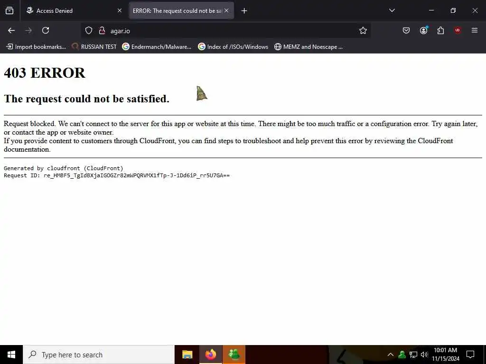Viewport: 486px width, 364px height.
Task: Open File Explorer from taskbar
Action: (187, 355)
